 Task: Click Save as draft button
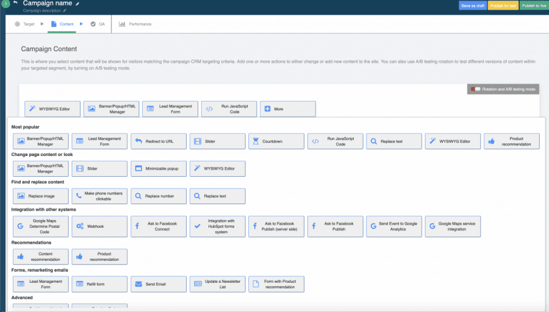click(x=472, y=5)
